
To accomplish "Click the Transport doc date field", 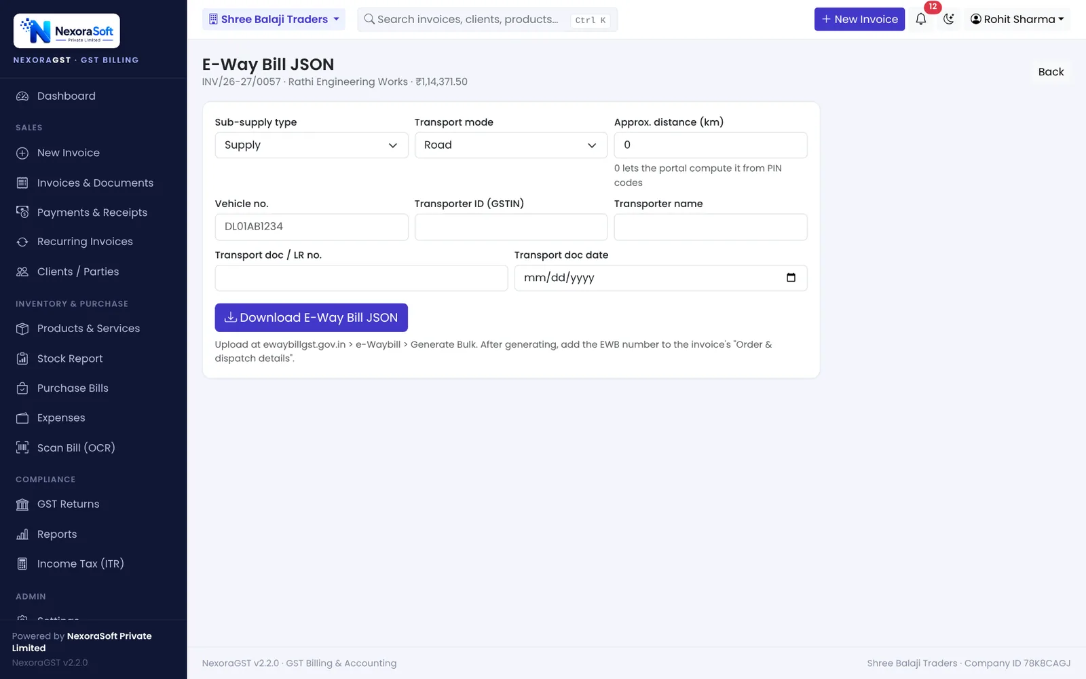I will (660, 278).
